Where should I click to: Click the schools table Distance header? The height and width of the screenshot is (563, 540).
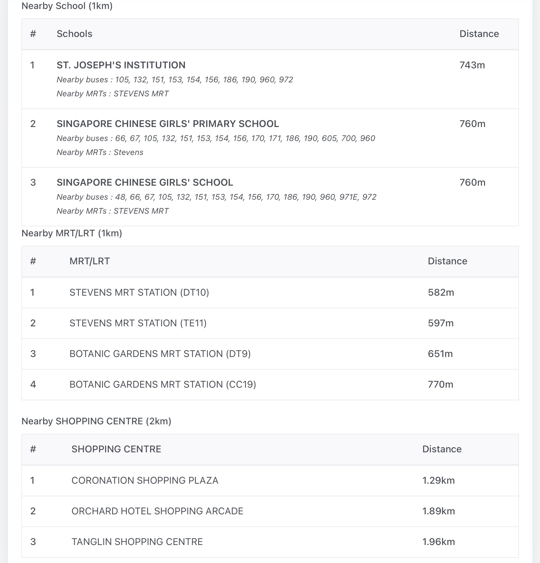pos(479,34)
